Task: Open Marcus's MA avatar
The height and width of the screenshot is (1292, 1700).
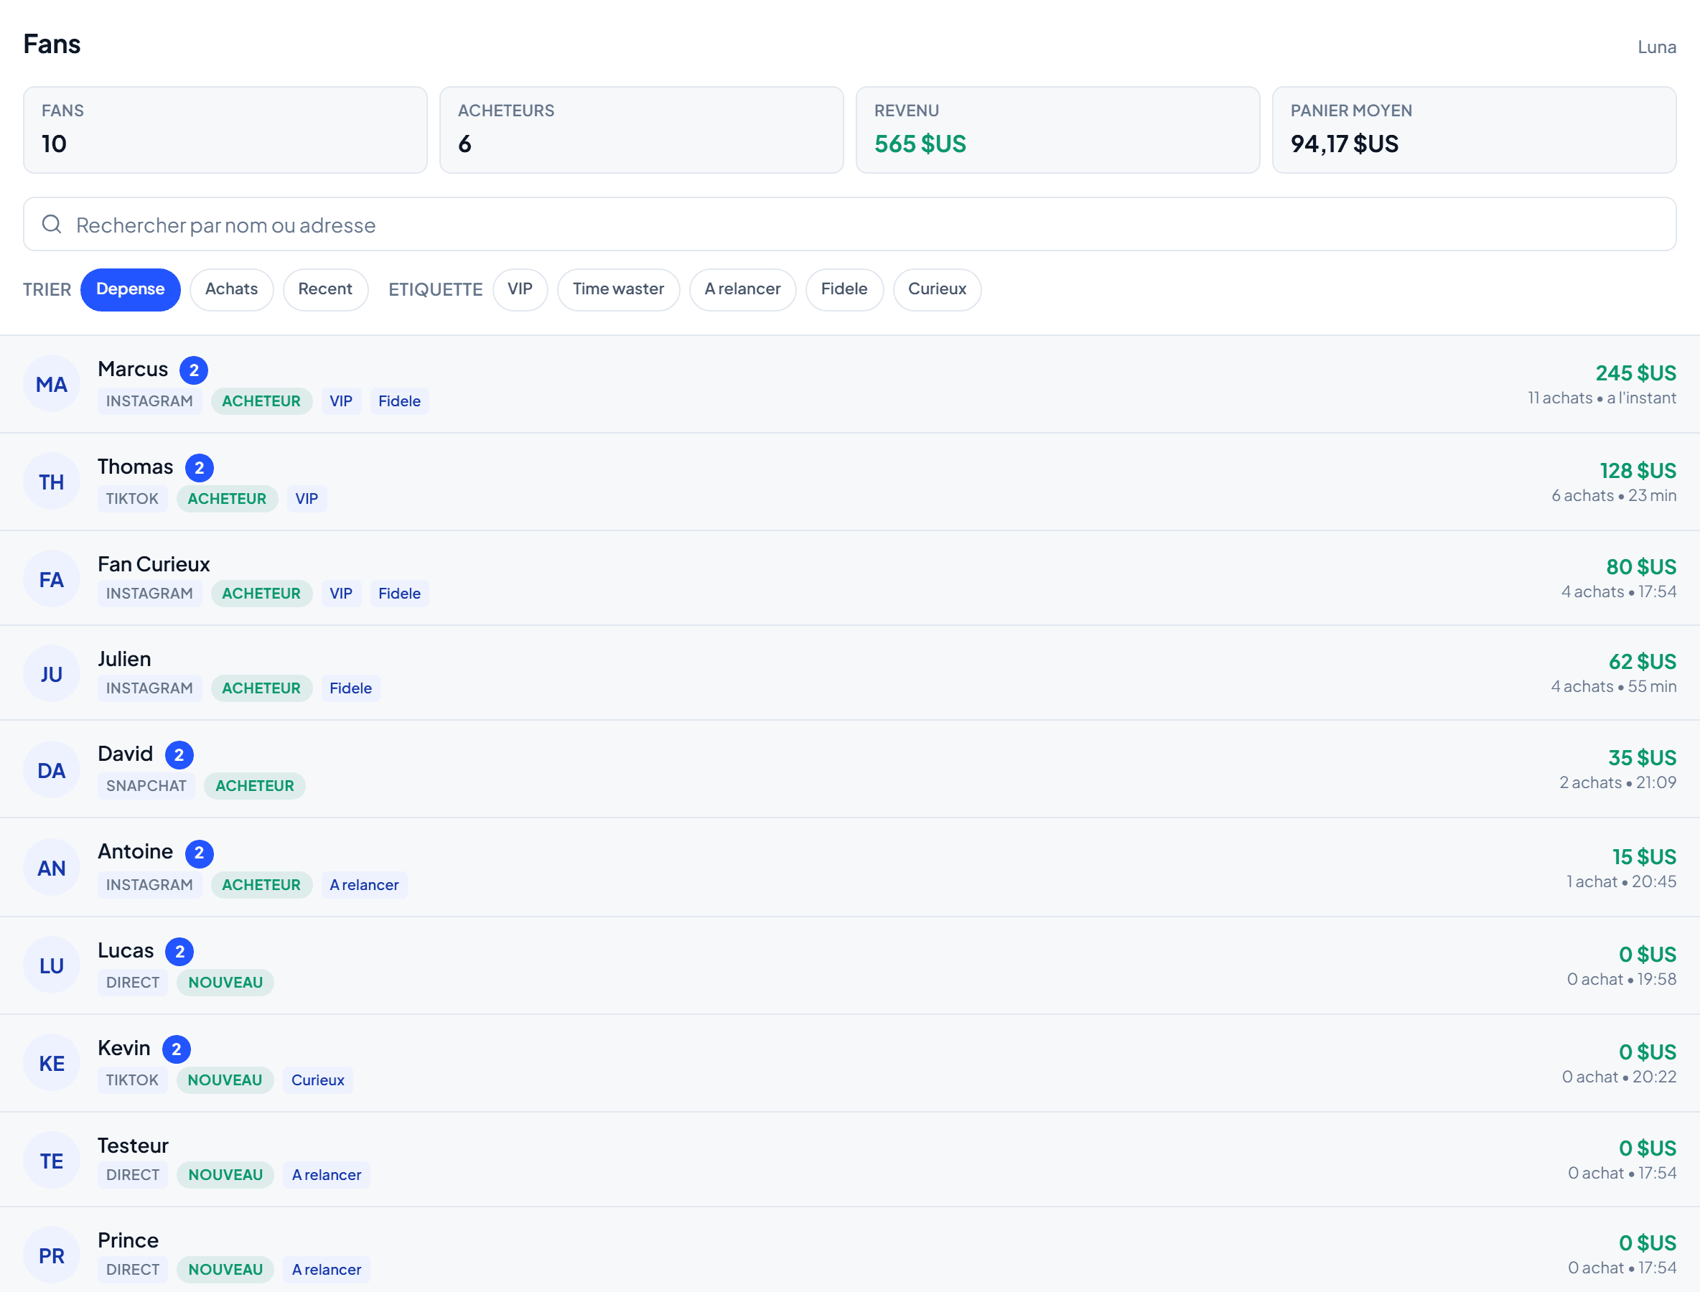Action: pos(52,384)
